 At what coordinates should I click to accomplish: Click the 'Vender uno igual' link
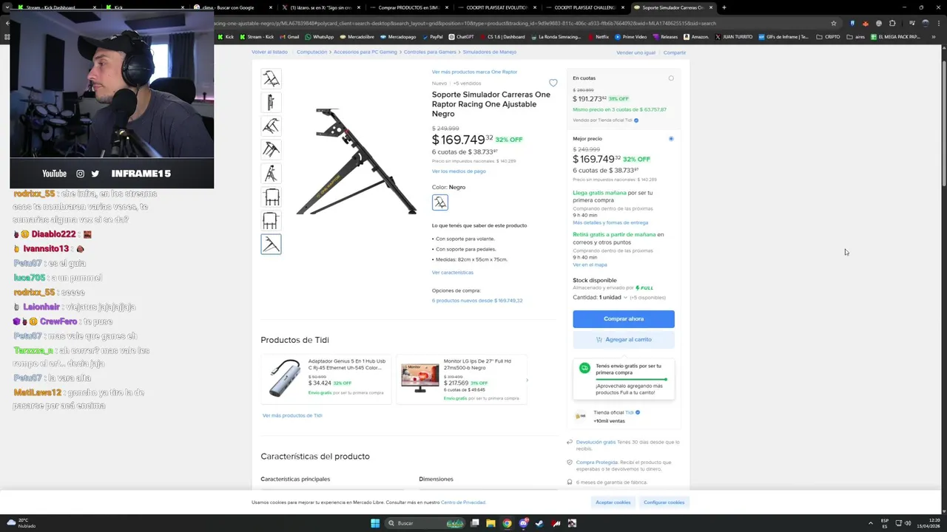click(x=636, y=52)
